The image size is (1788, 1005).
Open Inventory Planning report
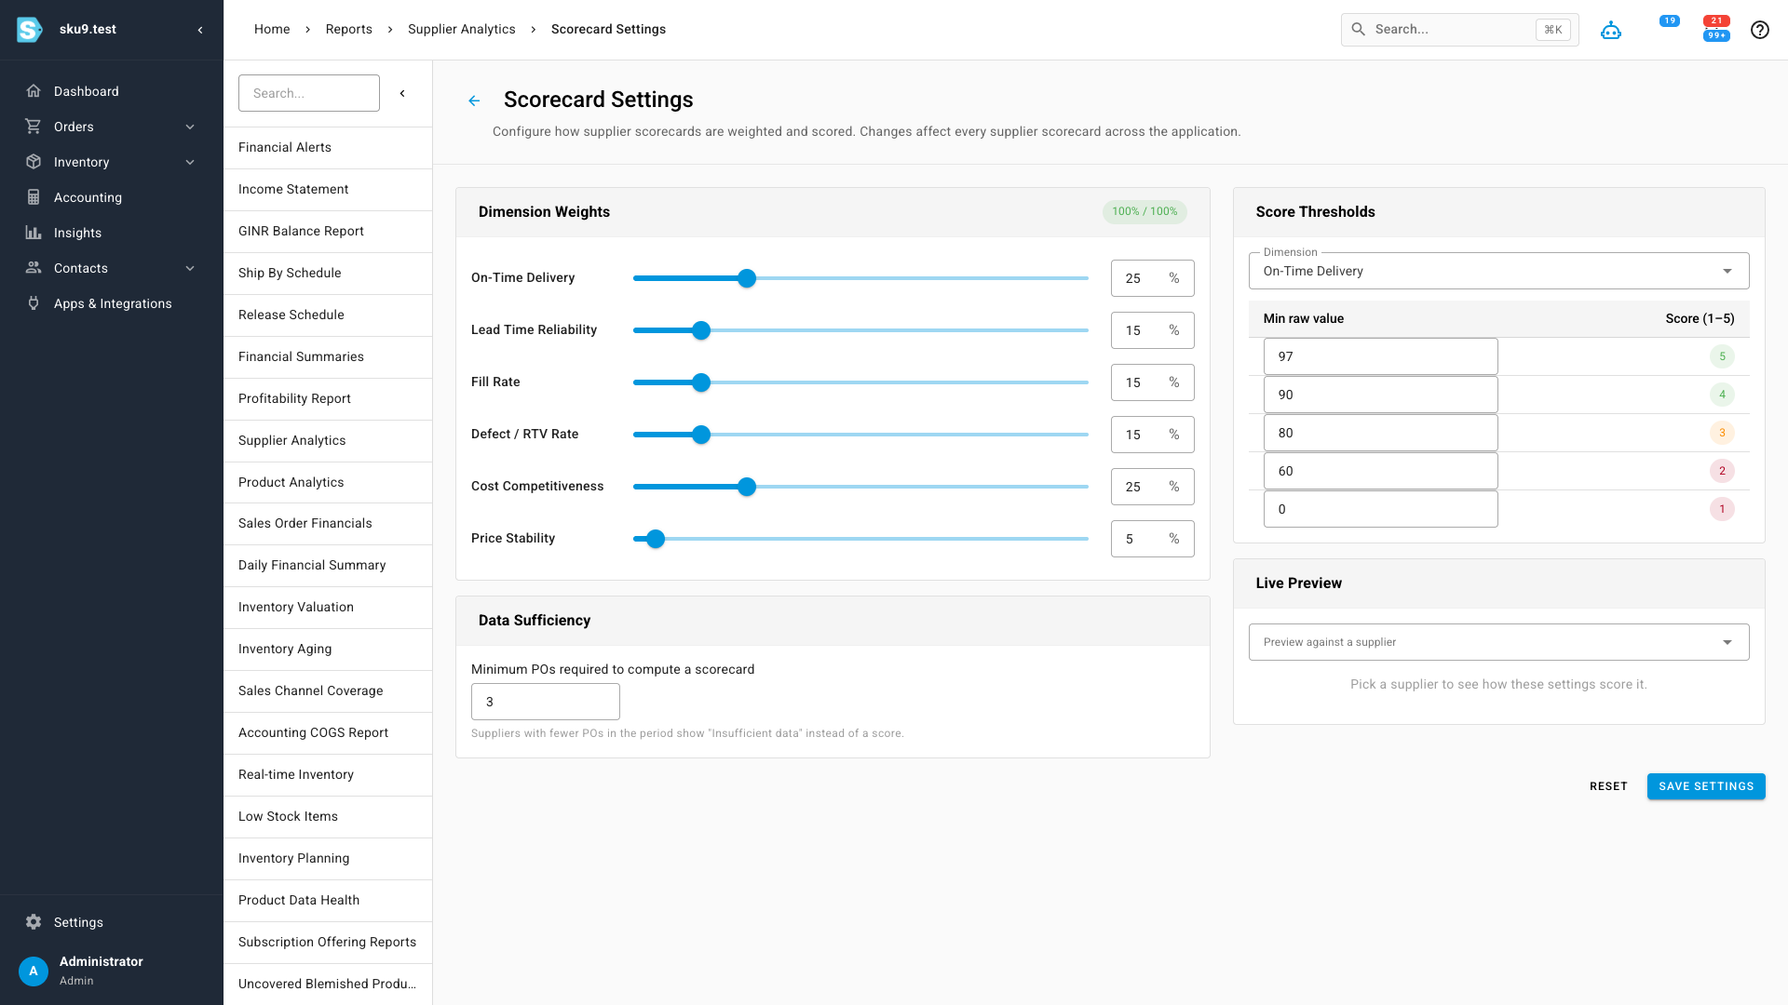(x=328, y=858)
